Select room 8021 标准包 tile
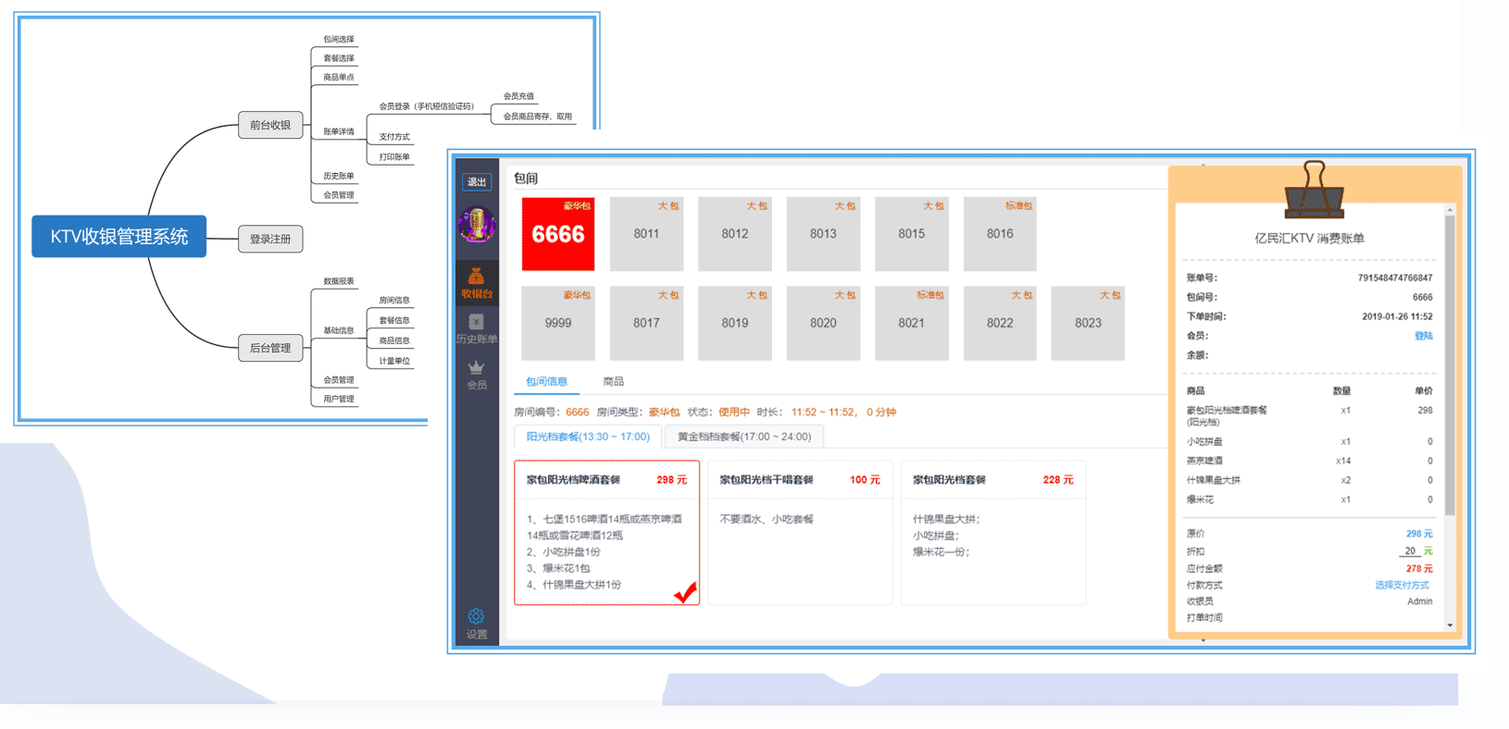Viewport: 1509px width, 729px height. tap(911, 323)
